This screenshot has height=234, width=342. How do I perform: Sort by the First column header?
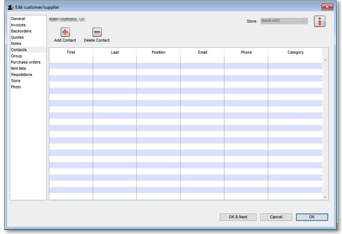coord(71,53)
